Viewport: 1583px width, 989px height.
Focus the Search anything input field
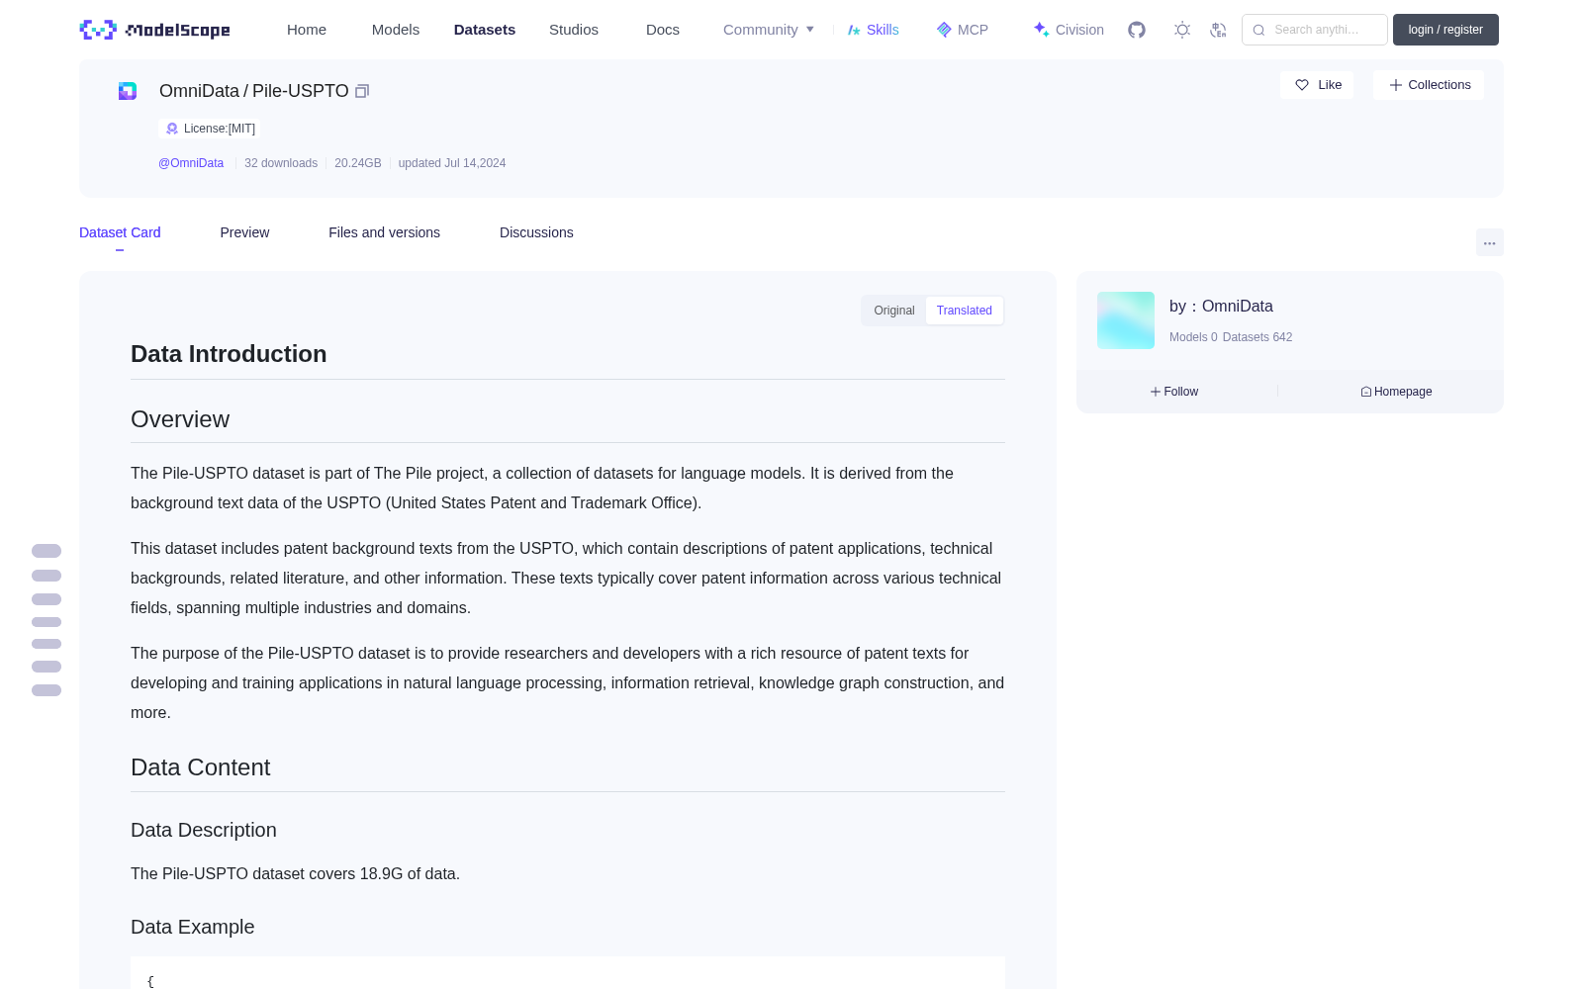(1315, 30)
